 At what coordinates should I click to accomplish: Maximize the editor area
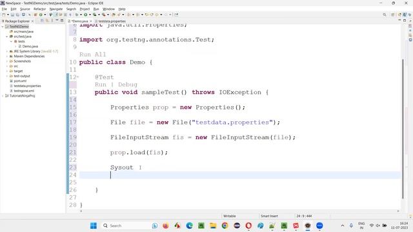405,20
